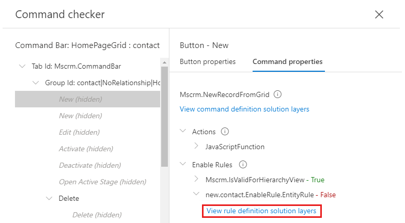The height and width of the screenshot is (223, 405).
Task: Switch to the Button properties tab
Action: coord(208,61)
